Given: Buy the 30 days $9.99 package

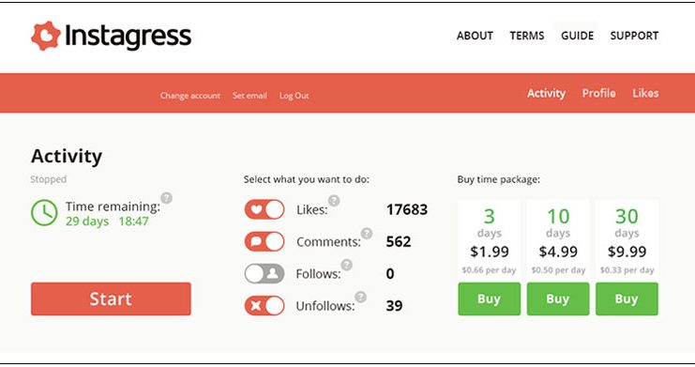Looking at the screenshot, I should pyautogui.click(x=627, y=299).
